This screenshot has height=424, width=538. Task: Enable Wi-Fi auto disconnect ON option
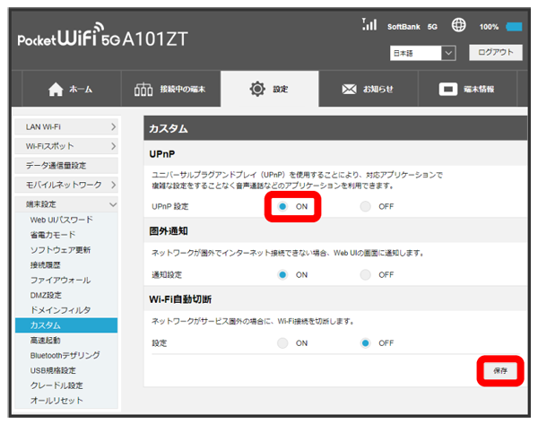coord(282,342)
